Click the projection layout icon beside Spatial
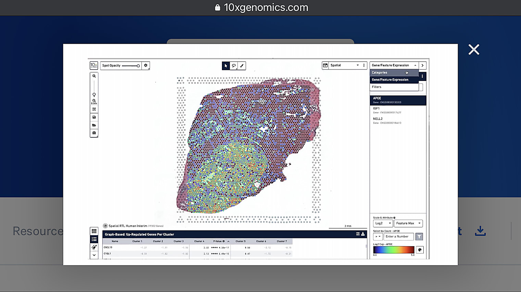Image resolution: width=521 pixels, height=292 pixels. point(325,65)
